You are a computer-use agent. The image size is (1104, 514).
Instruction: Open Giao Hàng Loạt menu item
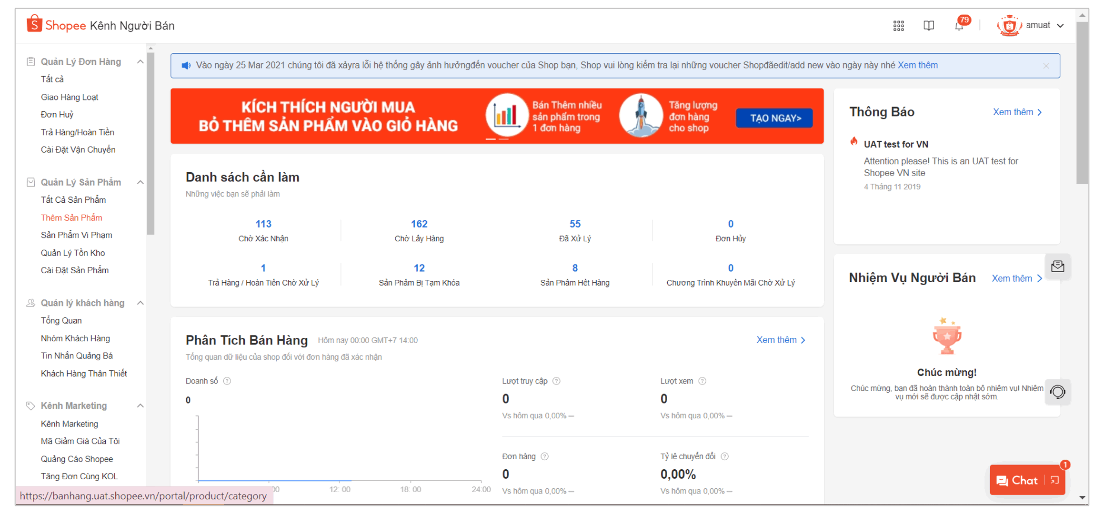(x=70, y=97)
